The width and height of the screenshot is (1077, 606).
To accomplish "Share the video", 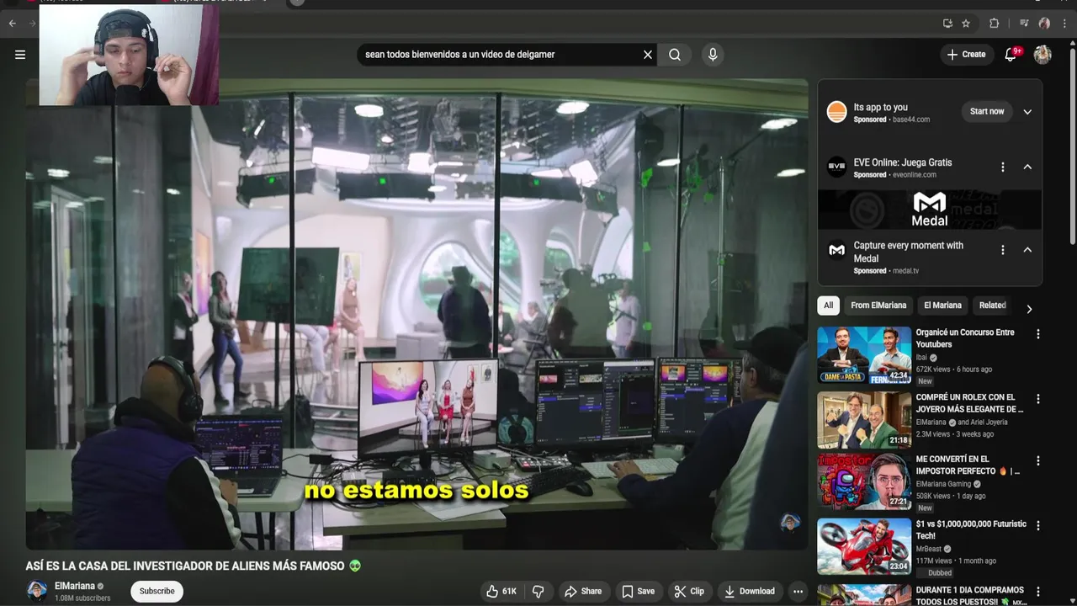I will 583,591.
